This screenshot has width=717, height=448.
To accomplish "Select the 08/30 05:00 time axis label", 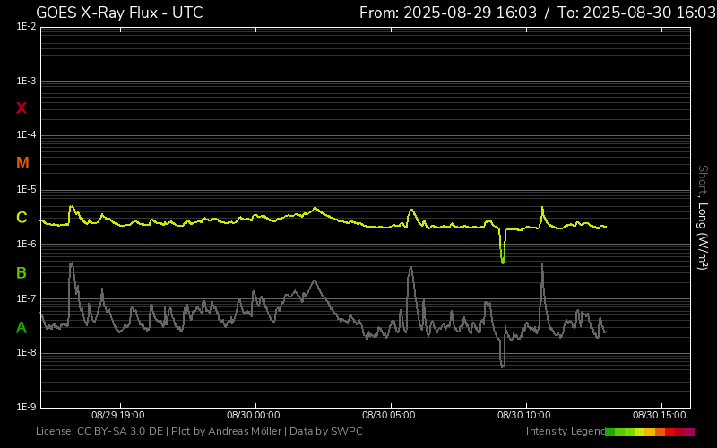I will pos(389,416).
